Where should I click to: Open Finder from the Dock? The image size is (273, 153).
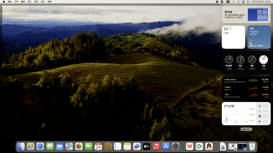21,146
